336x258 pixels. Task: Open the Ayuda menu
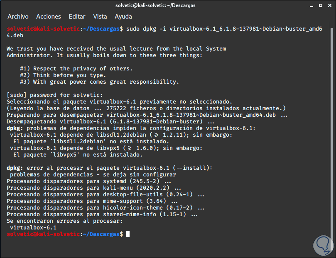click(x=123, y=17)
